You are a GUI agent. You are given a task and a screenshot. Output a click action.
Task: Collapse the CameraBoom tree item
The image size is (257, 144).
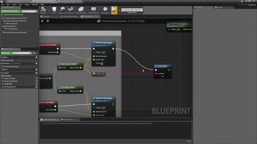(x=3, y=26)
